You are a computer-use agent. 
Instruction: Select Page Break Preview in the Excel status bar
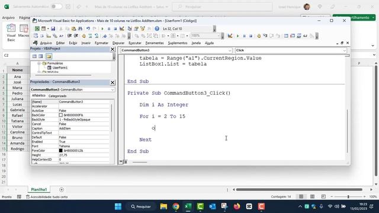tap(323, 196)
